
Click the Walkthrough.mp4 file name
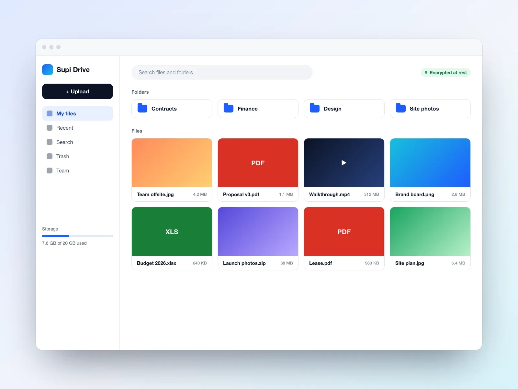(329, 194)
